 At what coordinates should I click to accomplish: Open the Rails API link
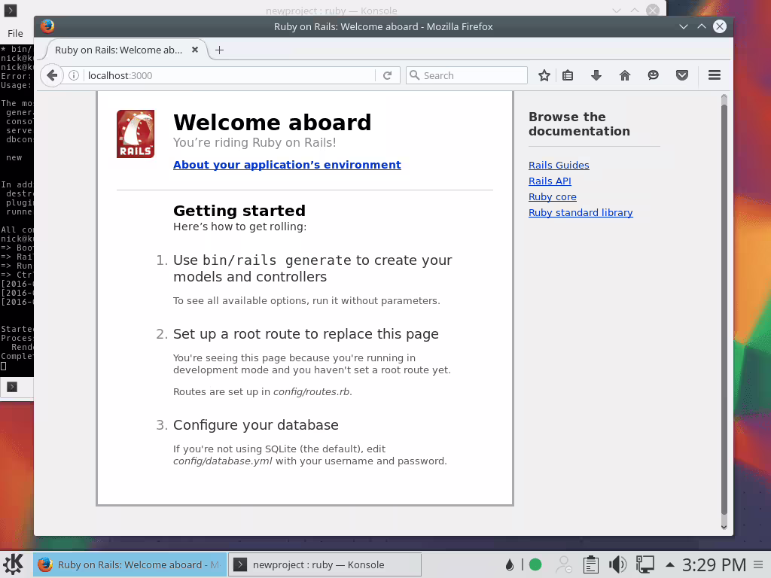tap(550, 181)
